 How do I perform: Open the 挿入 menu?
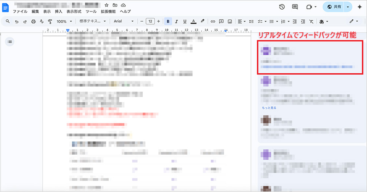(x=58, y=12)
